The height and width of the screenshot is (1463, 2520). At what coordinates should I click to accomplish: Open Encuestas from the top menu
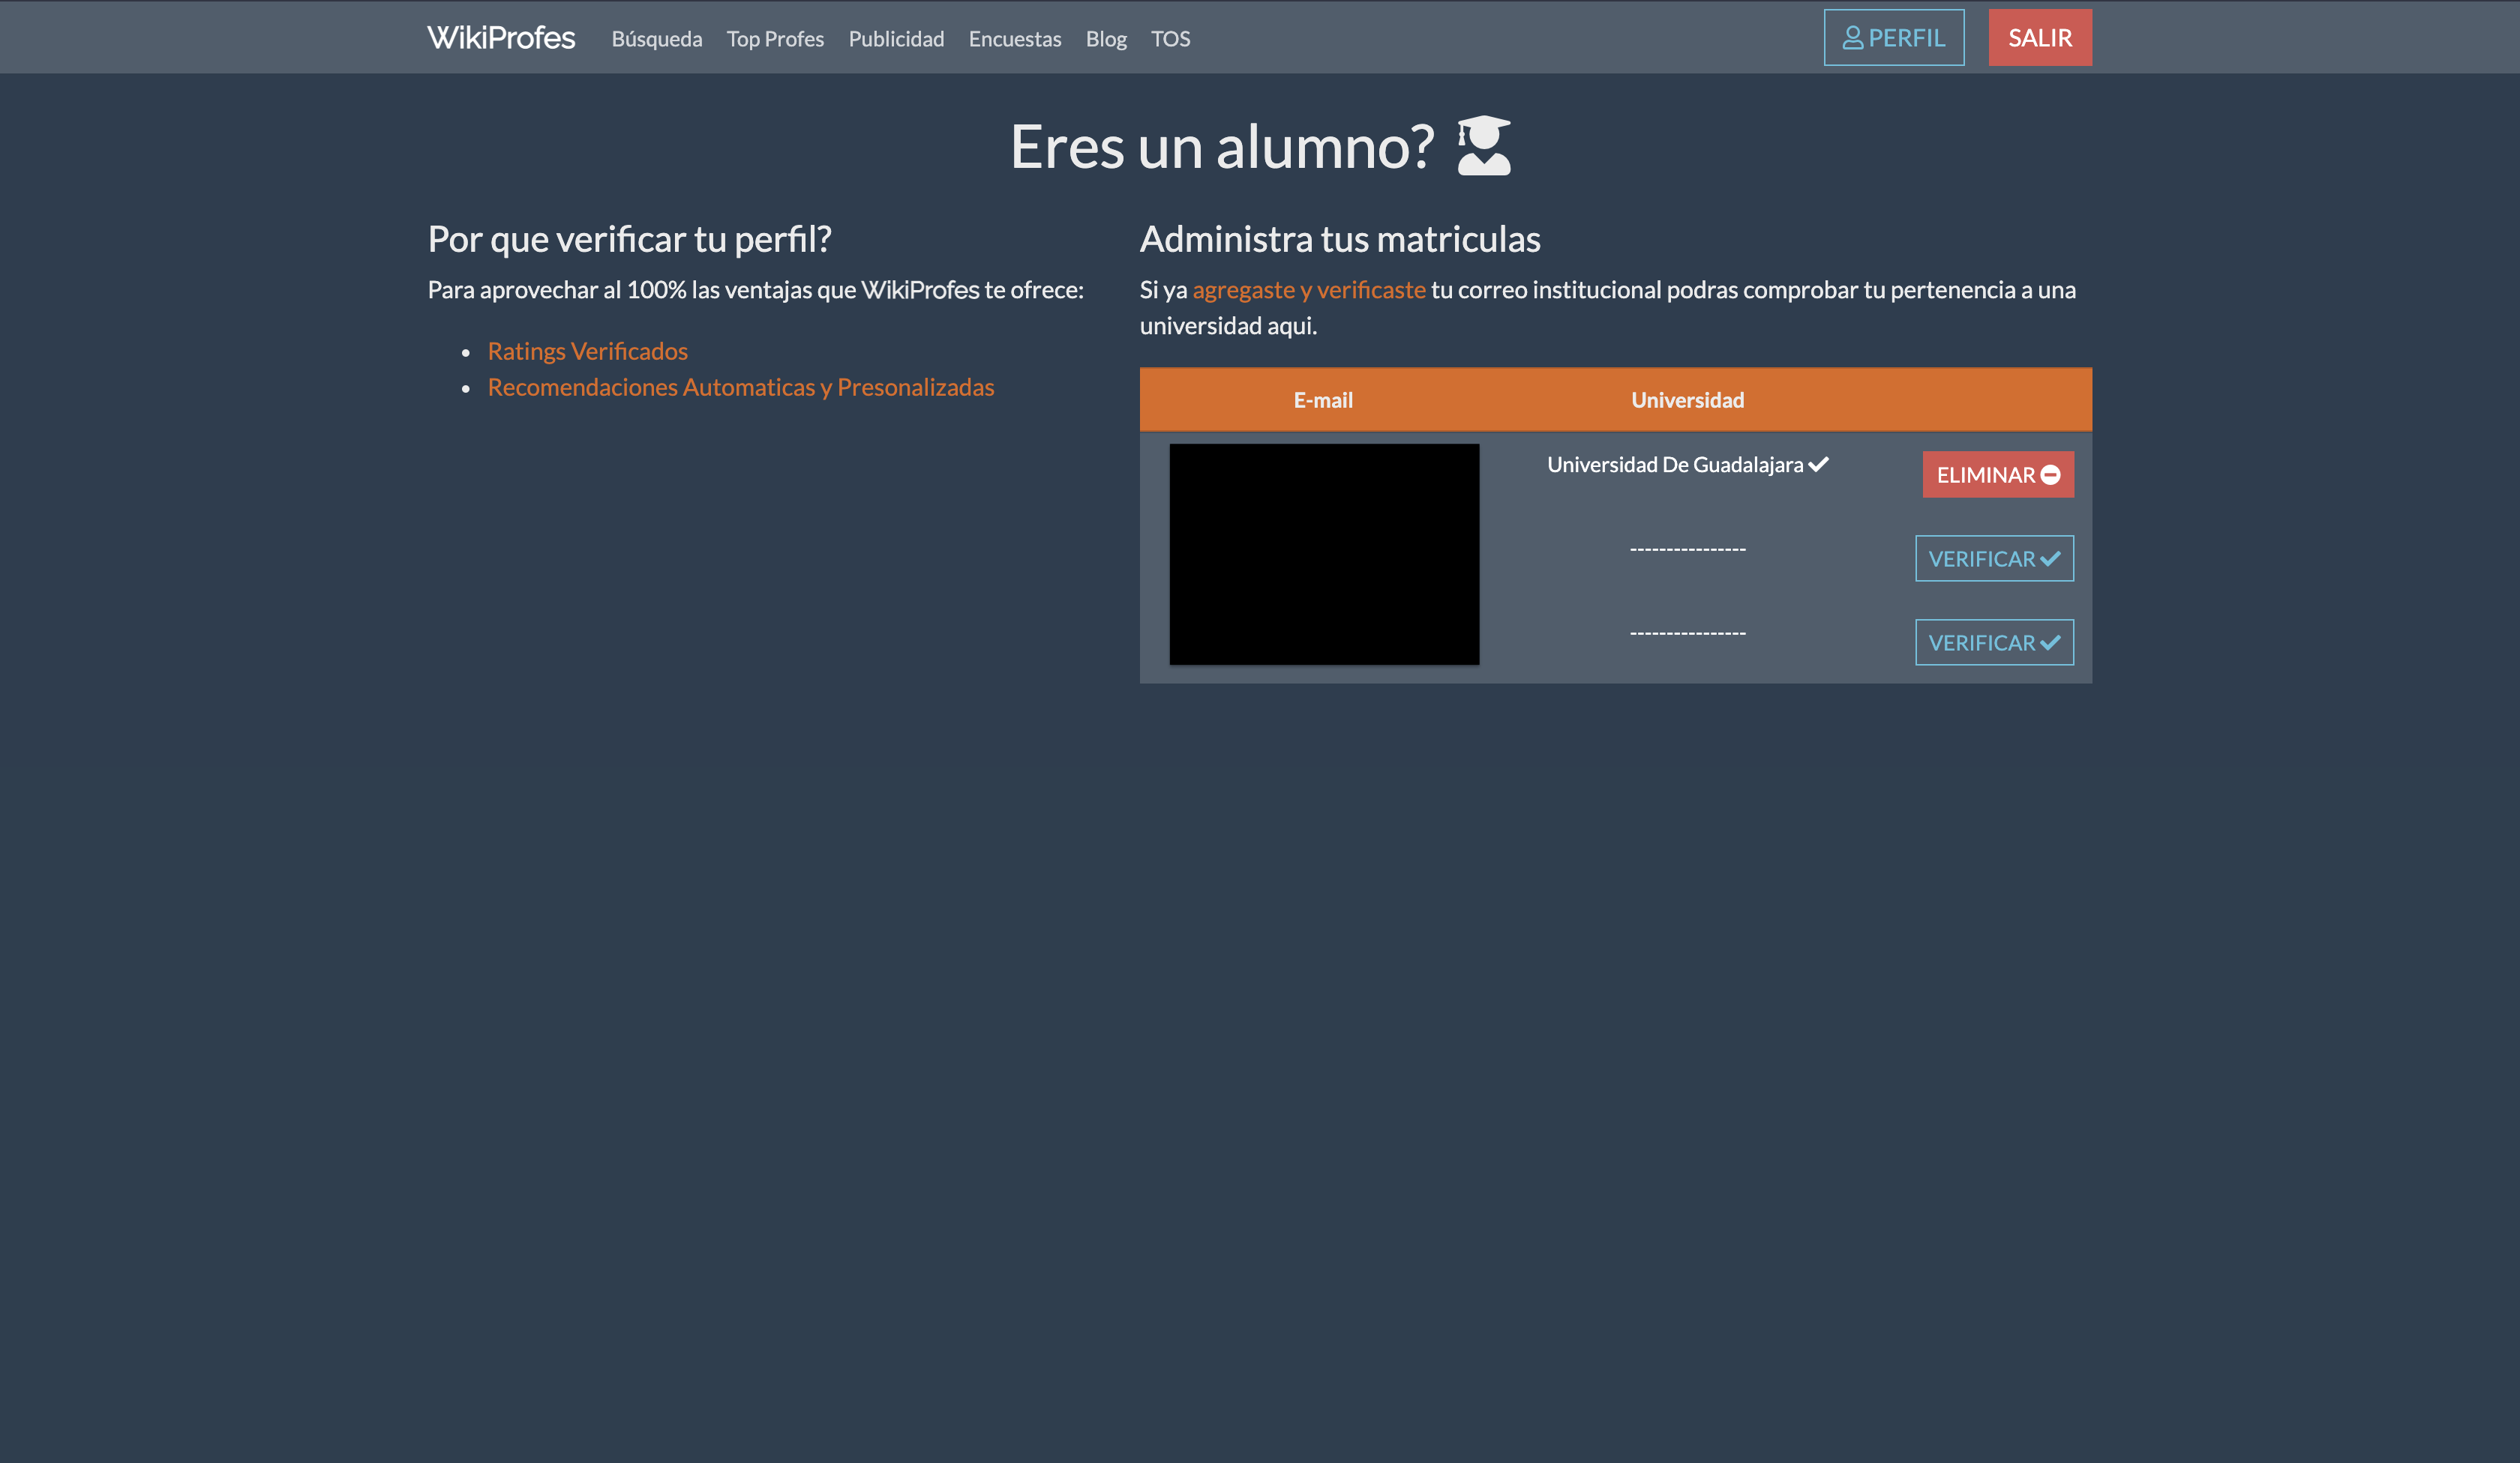(x=1015, y=39)
